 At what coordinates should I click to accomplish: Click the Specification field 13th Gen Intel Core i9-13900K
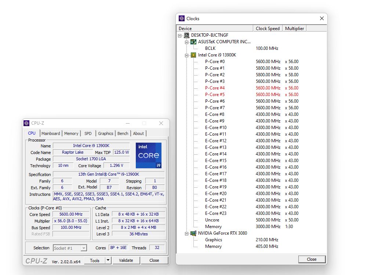click(109, 174)
